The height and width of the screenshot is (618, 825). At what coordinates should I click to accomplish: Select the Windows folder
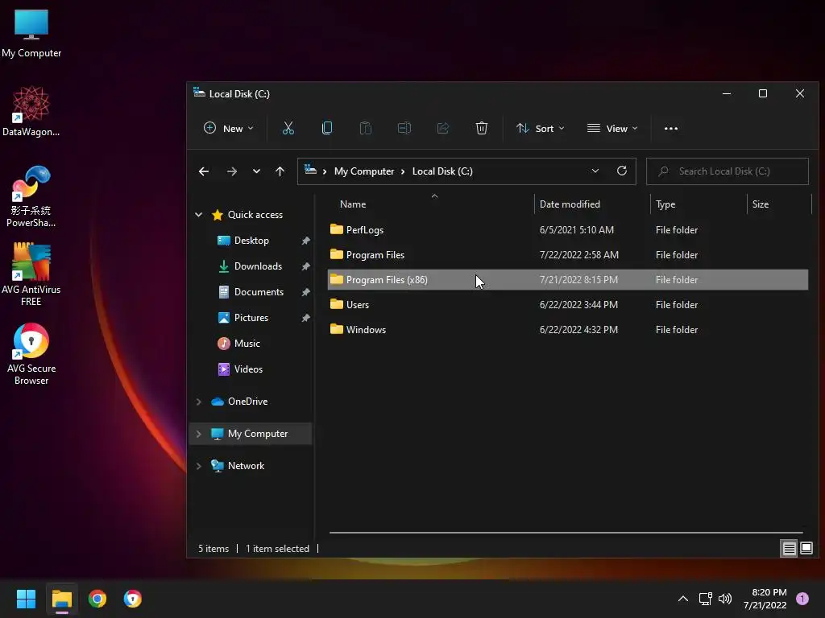[568, 329]
